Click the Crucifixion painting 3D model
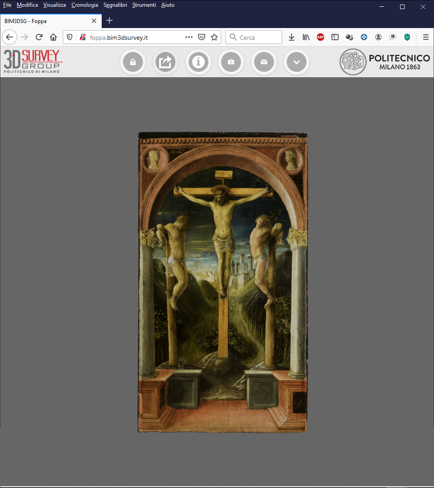This screenshot has width=434, height=488. click(x=222, y=282)
